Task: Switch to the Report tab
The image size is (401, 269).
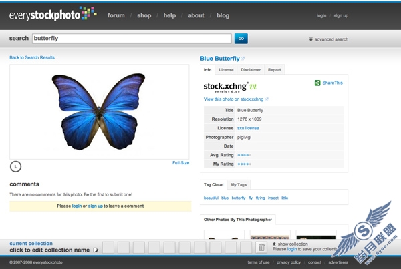Action: [274, 69]
